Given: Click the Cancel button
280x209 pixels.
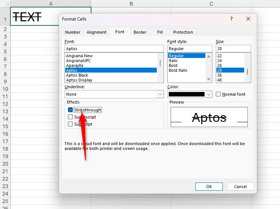Looking at the screenshot, I should (240, 187).
